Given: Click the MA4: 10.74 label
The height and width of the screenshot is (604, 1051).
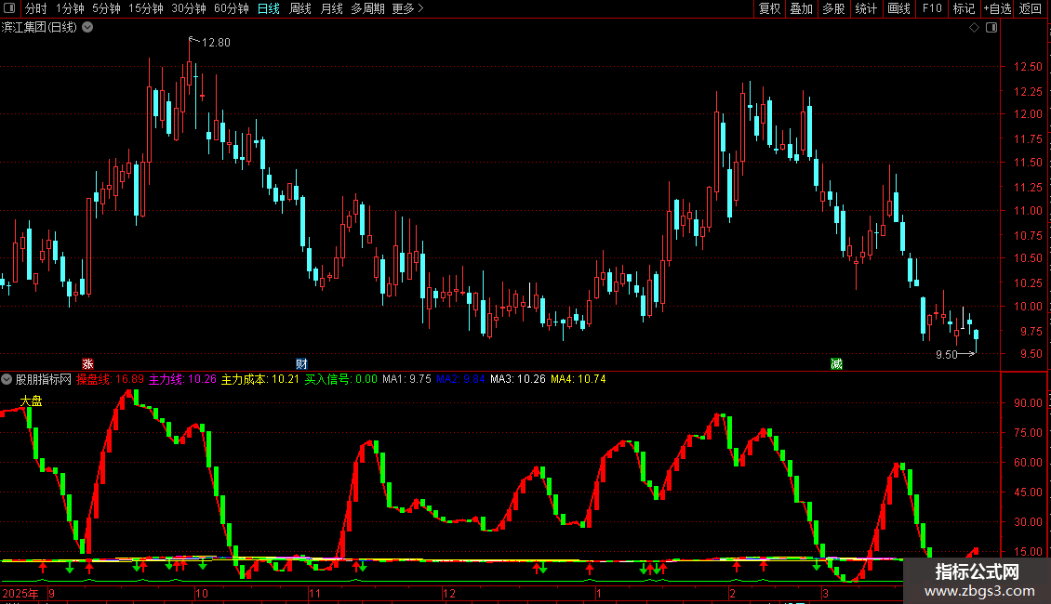Looking at the screenshot, I should click(x=578, y=380).
